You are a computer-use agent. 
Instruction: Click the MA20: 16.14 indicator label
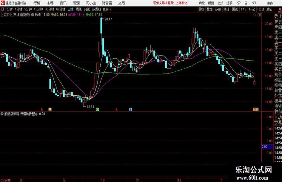point(76,15)
